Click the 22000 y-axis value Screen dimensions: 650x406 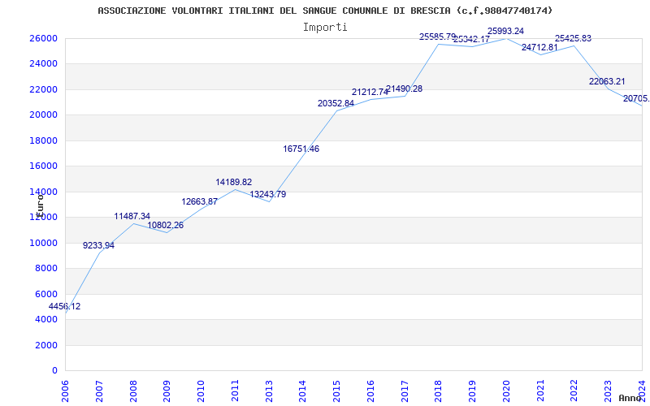click(43, 89)
